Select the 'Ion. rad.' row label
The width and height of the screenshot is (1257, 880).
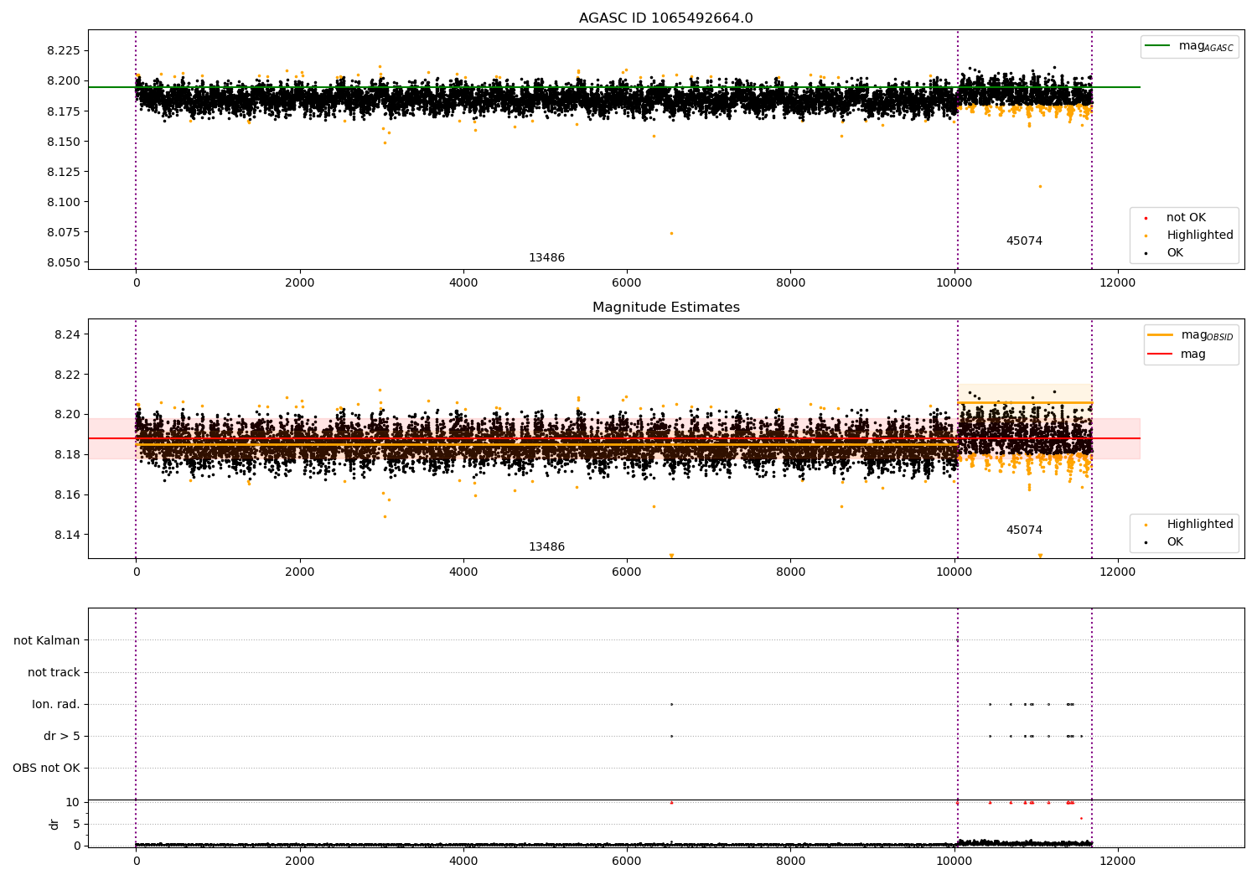click(x=56, y=705)
